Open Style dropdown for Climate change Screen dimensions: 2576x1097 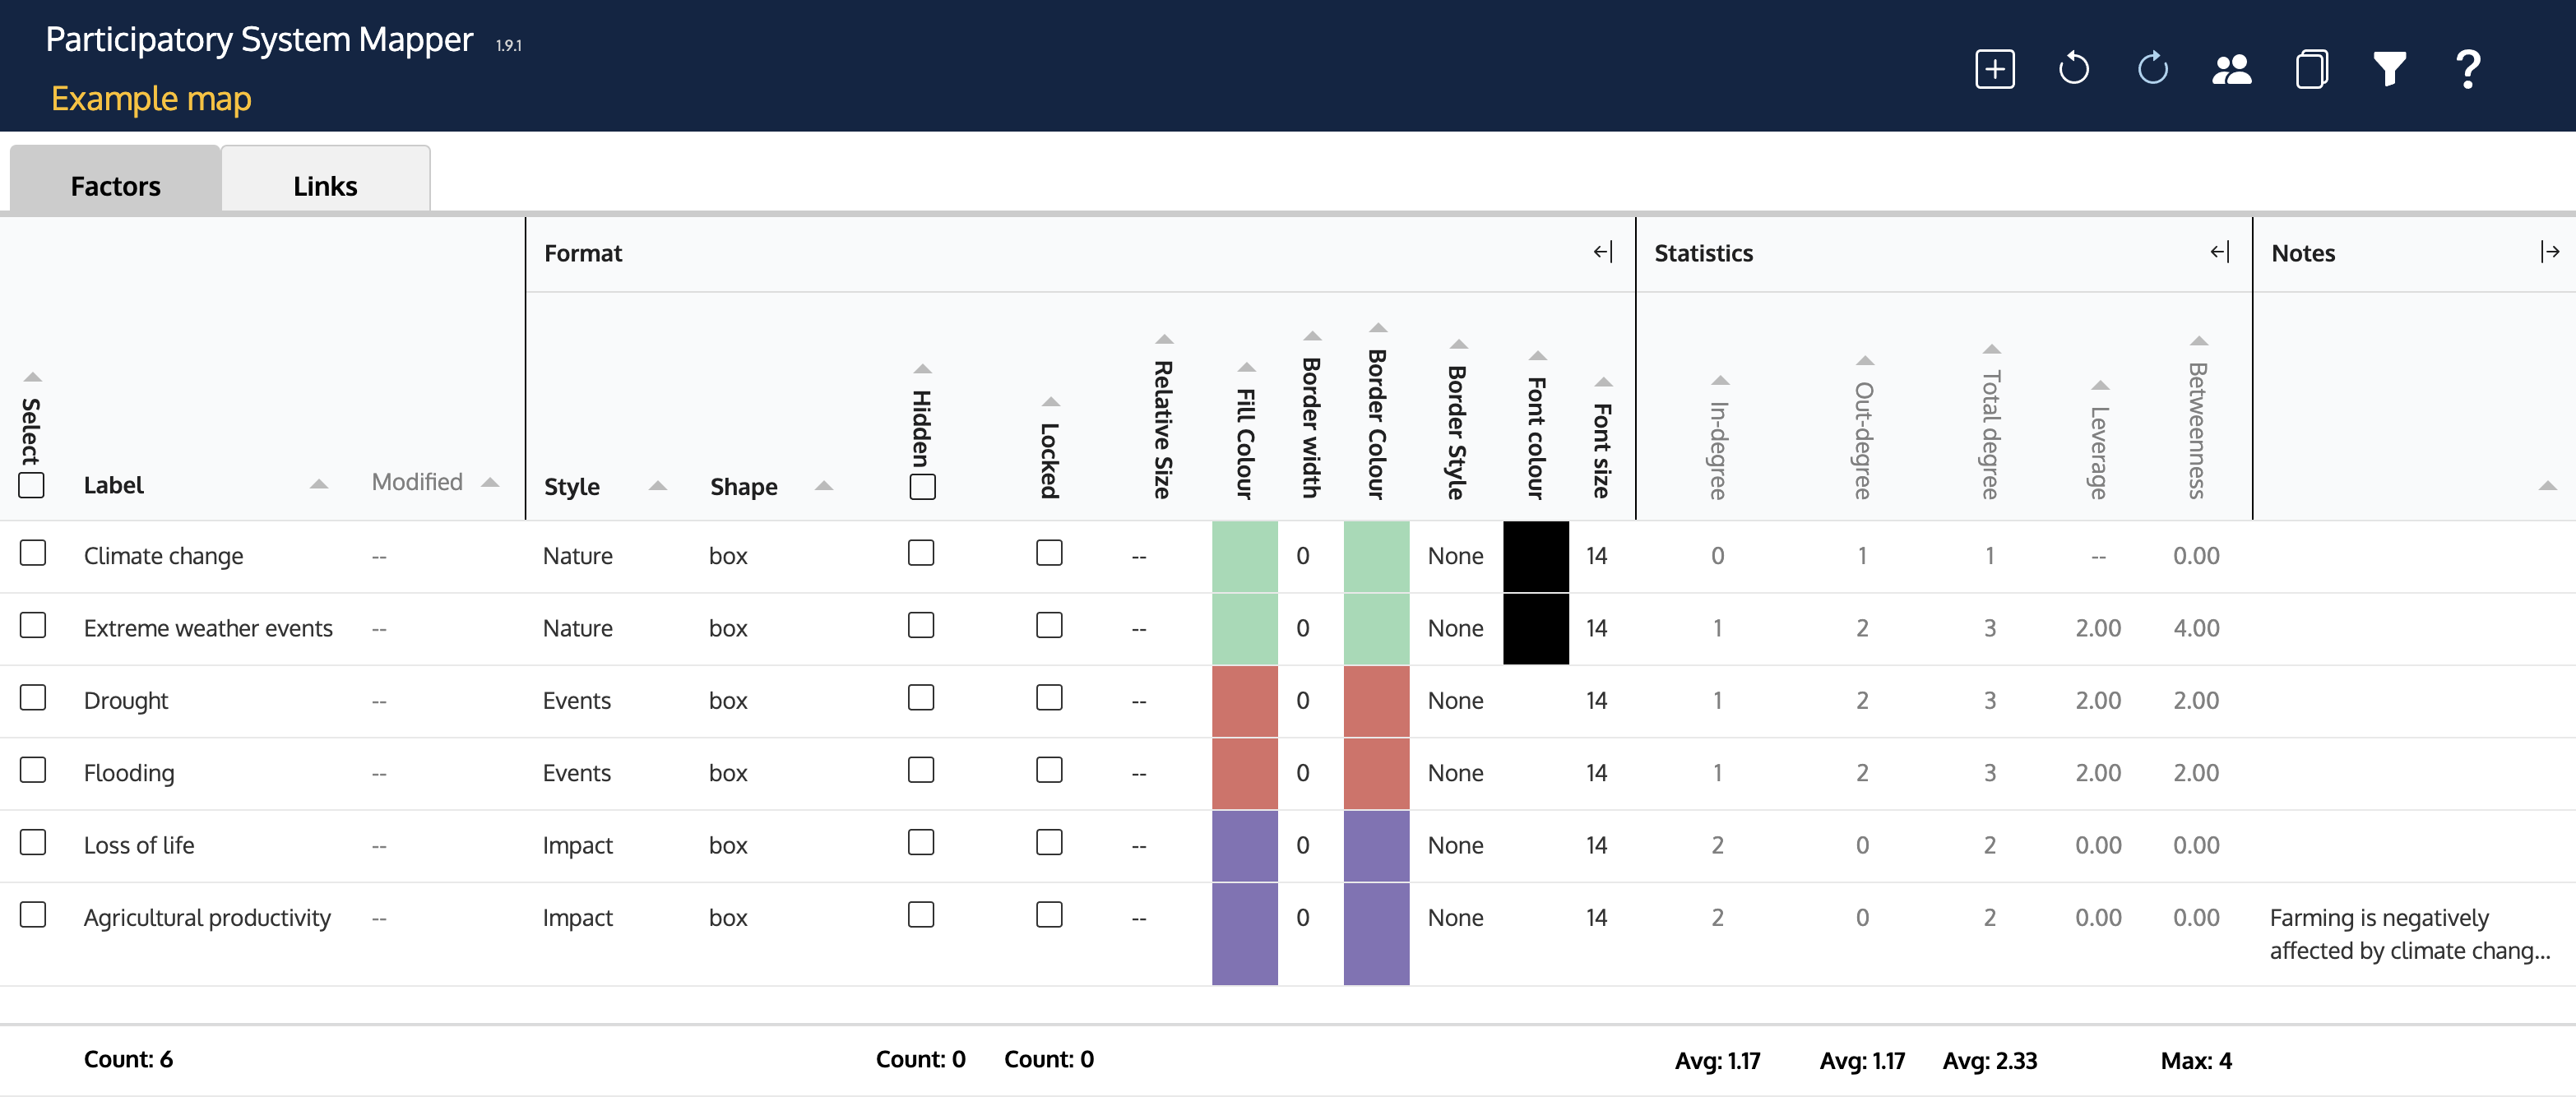click(x=578, y=556)
